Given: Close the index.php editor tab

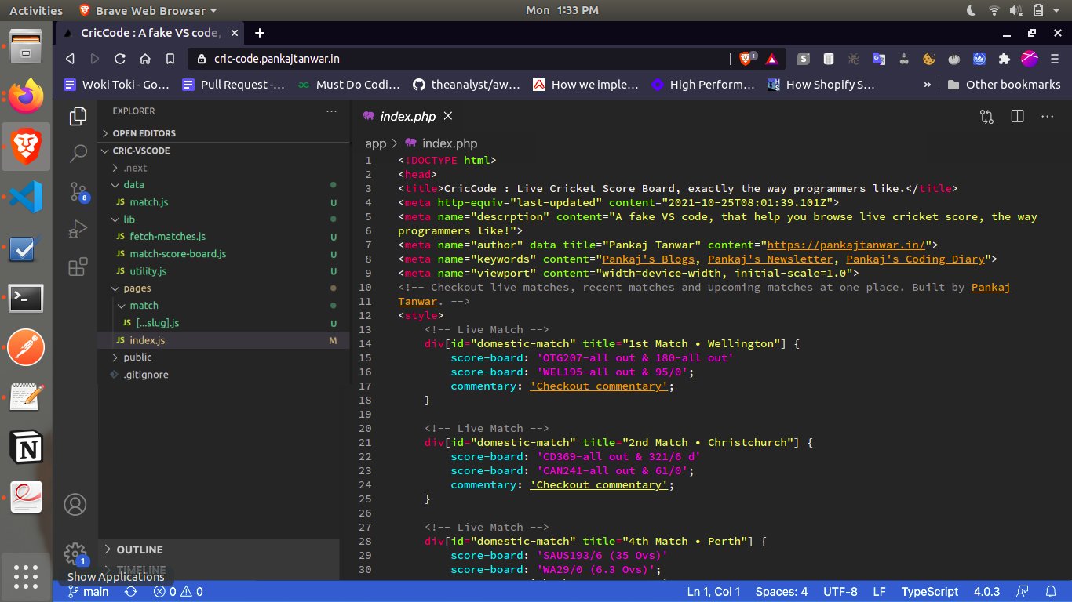Looking at the screenshot, I should click(x=448, y=116).
